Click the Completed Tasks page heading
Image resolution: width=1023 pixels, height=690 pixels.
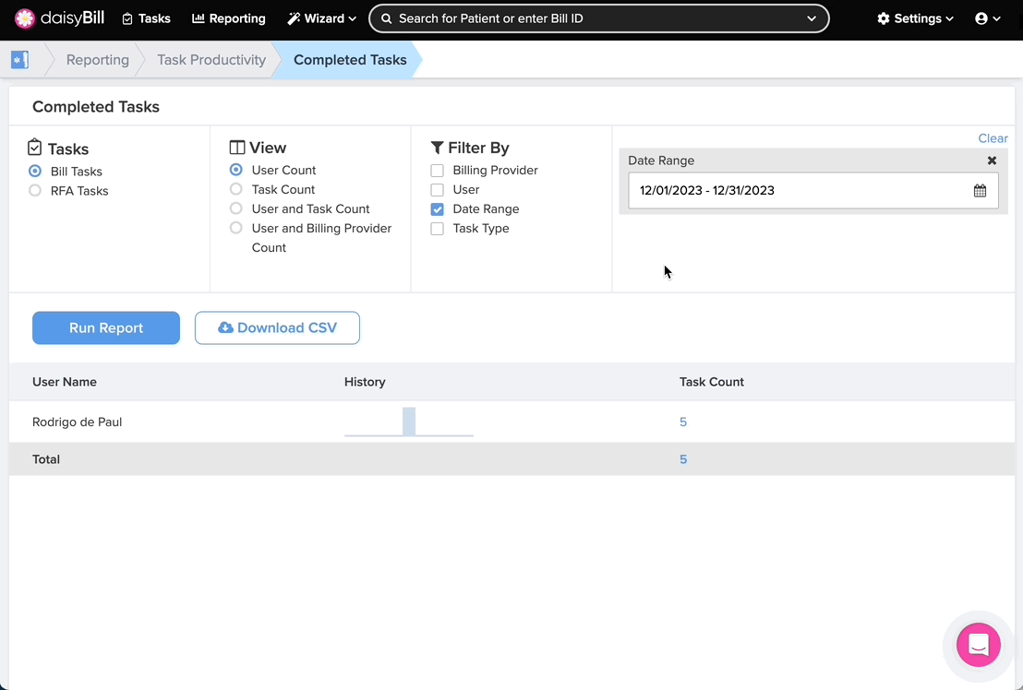click(96, 107)
